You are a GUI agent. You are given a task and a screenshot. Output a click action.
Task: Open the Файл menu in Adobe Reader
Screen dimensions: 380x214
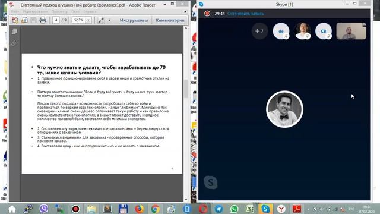pyautogui.click(x=15, y=12)
